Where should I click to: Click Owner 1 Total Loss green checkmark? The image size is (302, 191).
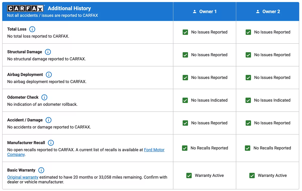185,32
